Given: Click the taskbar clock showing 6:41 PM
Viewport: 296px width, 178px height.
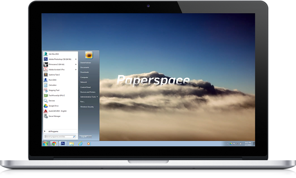Looking at the screenshot, I should (x=248, y=144).
